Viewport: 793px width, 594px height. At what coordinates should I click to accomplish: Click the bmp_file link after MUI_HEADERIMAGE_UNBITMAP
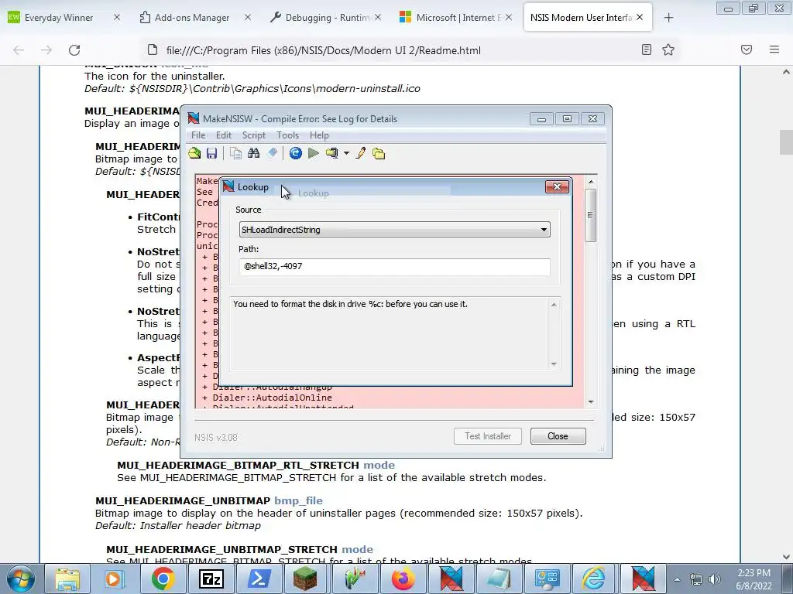tap(298, 500)
